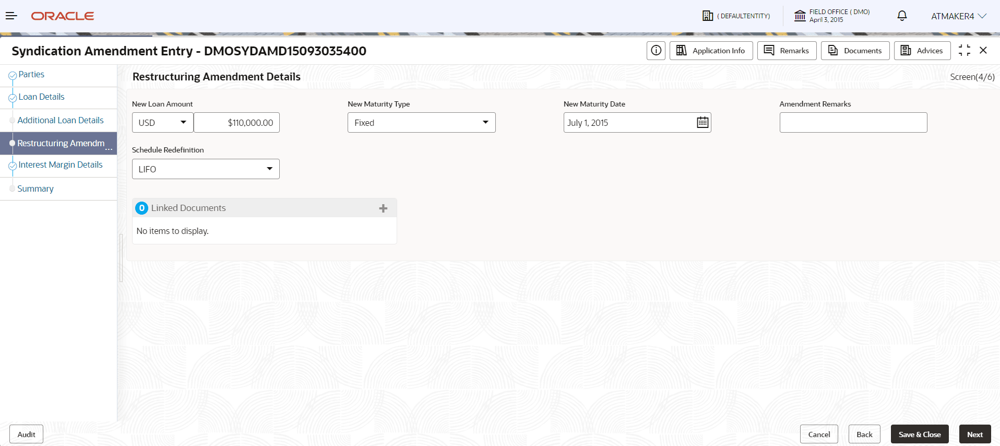
Task: Click the information icon button
Action: click(656, 51)
